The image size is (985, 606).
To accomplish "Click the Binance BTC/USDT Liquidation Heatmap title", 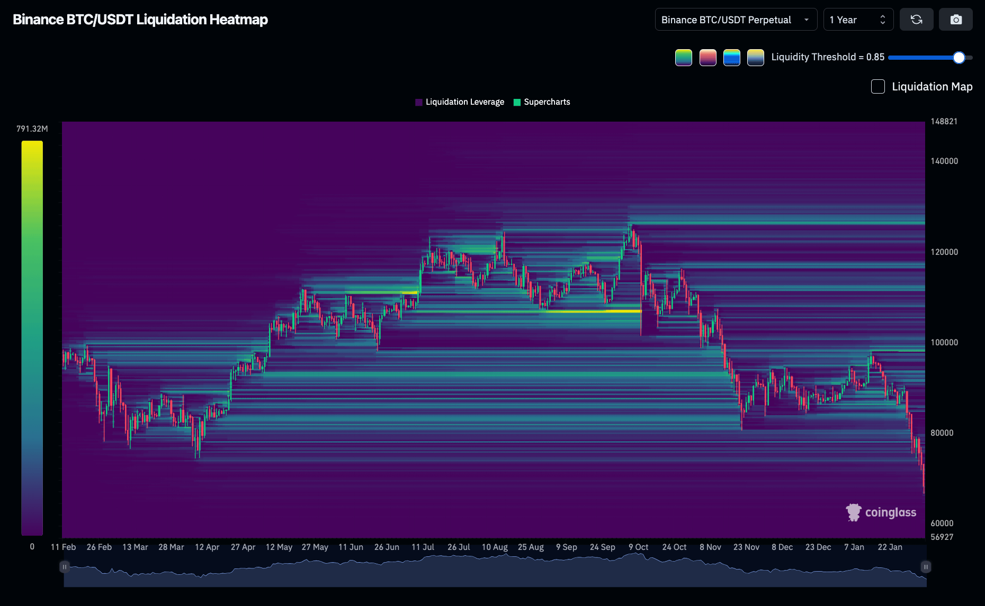I will tap(140, 20).
